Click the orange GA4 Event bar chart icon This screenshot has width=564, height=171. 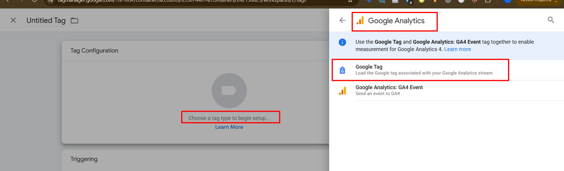[342, 91]
